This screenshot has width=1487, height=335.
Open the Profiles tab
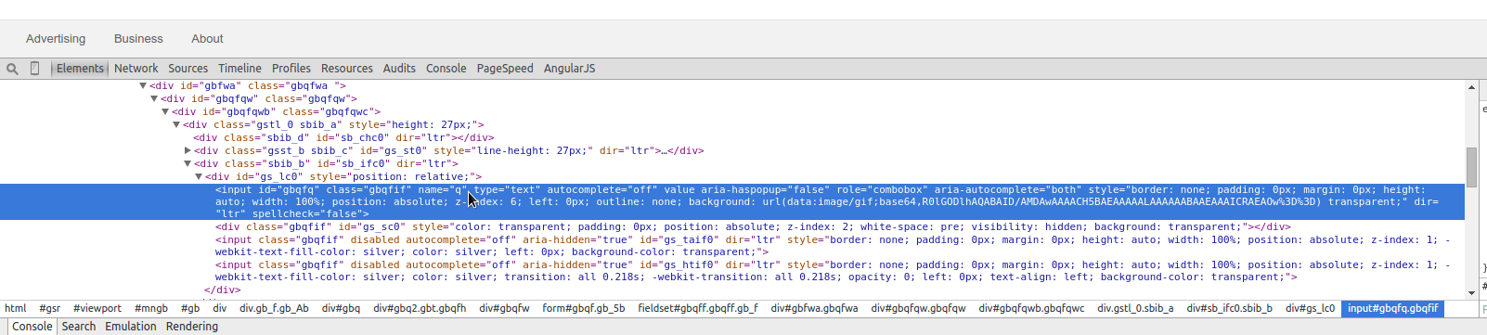[x=291, y=69]
